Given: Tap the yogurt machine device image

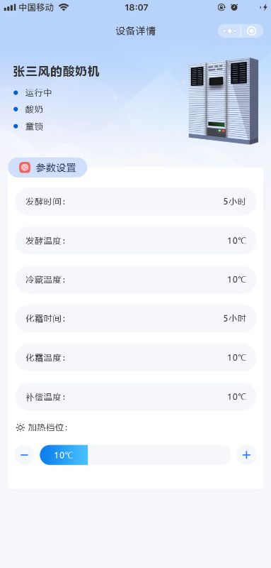Looking at the screenshot, I should (x=223, y=100).
